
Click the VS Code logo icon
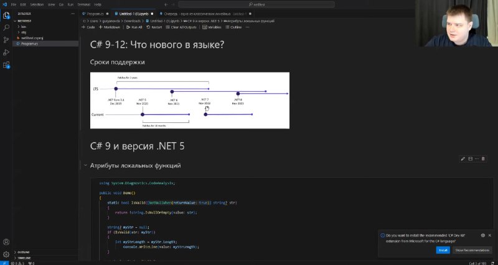(x=4, y=4)
